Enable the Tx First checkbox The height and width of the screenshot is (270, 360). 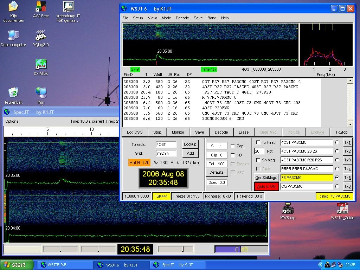click(x=258, y=142)
